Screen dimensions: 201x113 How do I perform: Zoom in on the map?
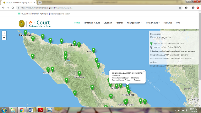coord(4,33)
